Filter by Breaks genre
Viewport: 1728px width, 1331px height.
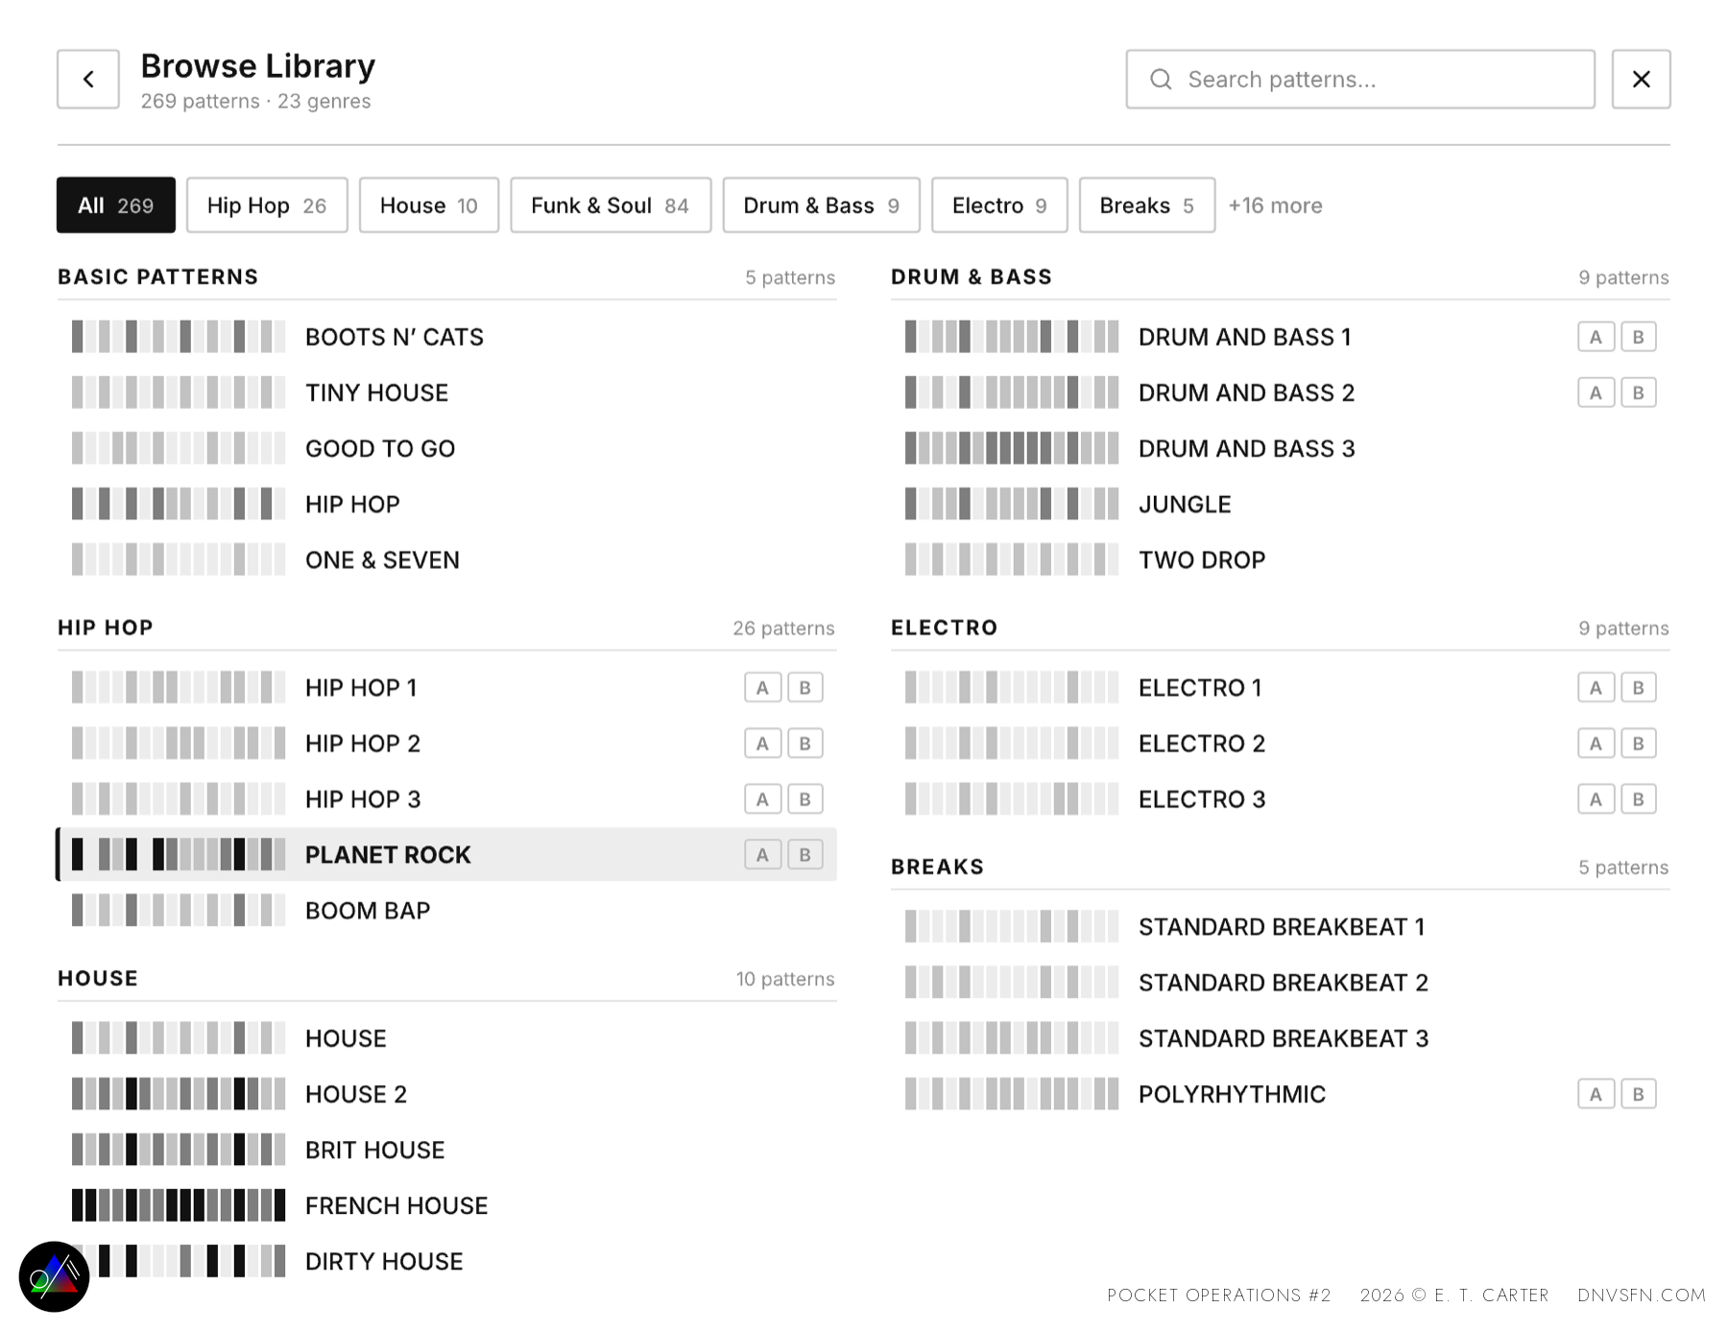click(x=1147, y=205)
